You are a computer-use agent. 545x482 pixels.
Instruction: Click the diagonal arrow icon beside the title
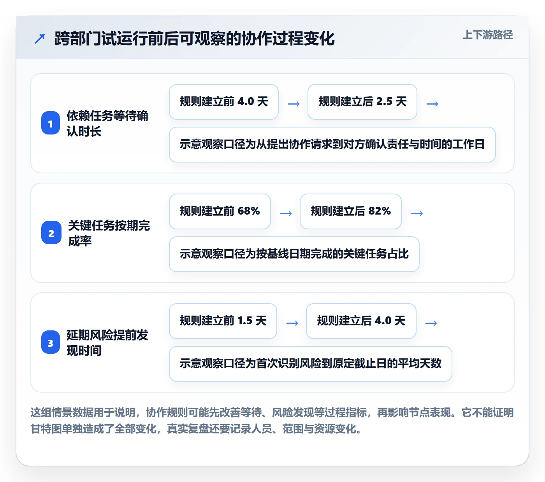tap(40, 38)
